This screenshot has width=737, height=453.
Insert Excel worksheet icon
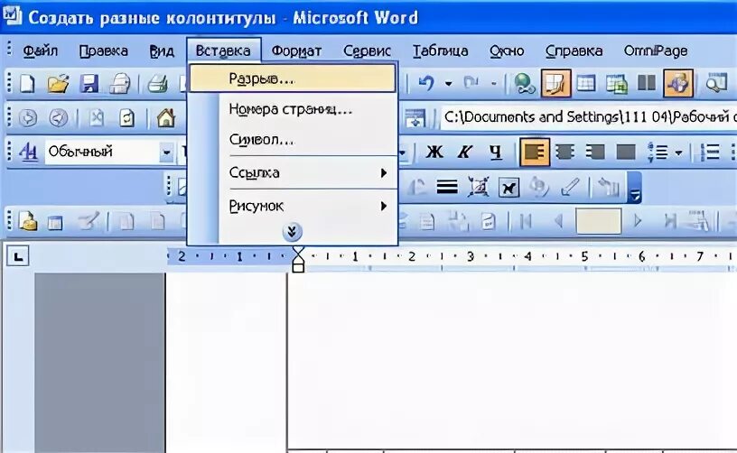pos(617,84)
